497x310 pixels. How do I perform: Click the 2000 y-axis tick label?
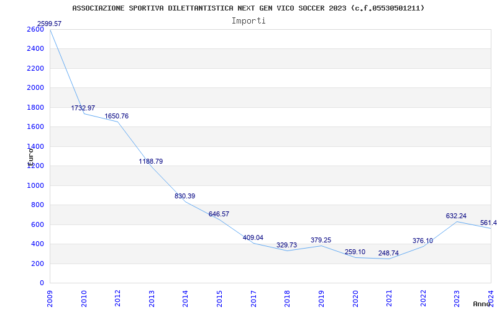click(35, 88)
